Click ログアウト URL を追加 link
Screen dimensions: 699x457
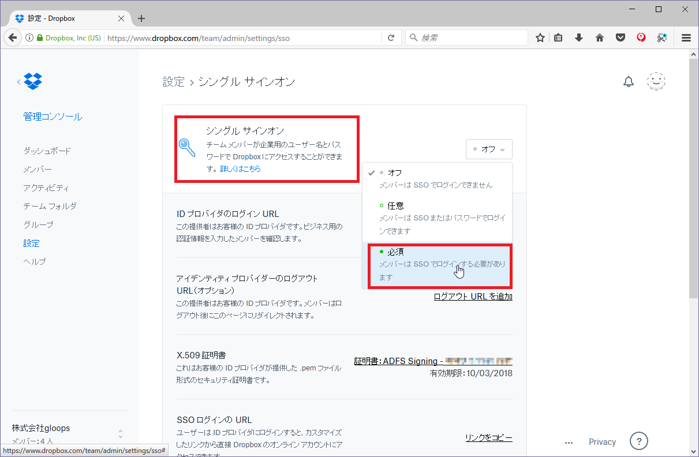[x=473, y=296]
